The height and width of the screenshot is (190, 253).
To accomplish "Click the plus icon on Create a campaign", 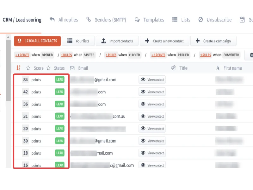I will tap(198, 41).
